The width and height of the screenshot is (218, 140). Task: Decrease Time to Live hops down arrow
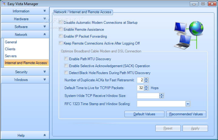coord(146,89)
